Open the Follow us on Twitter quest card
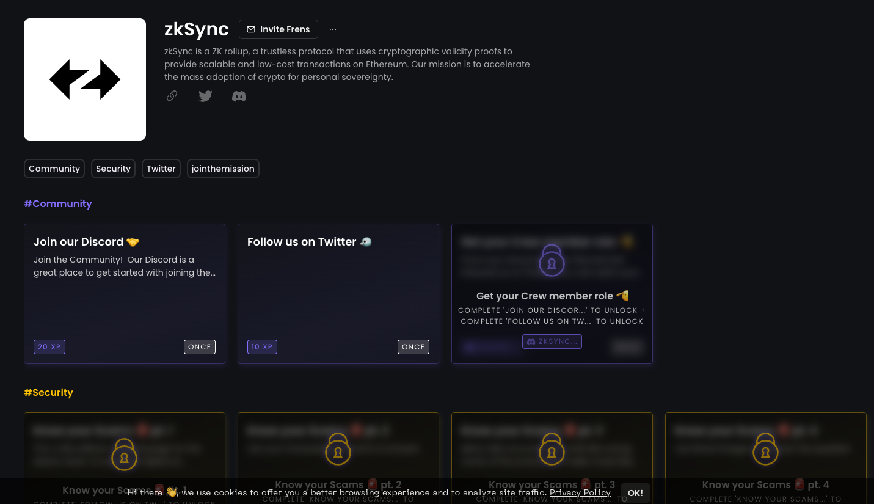This screenshot has width=874, height=504. (338, 294)
